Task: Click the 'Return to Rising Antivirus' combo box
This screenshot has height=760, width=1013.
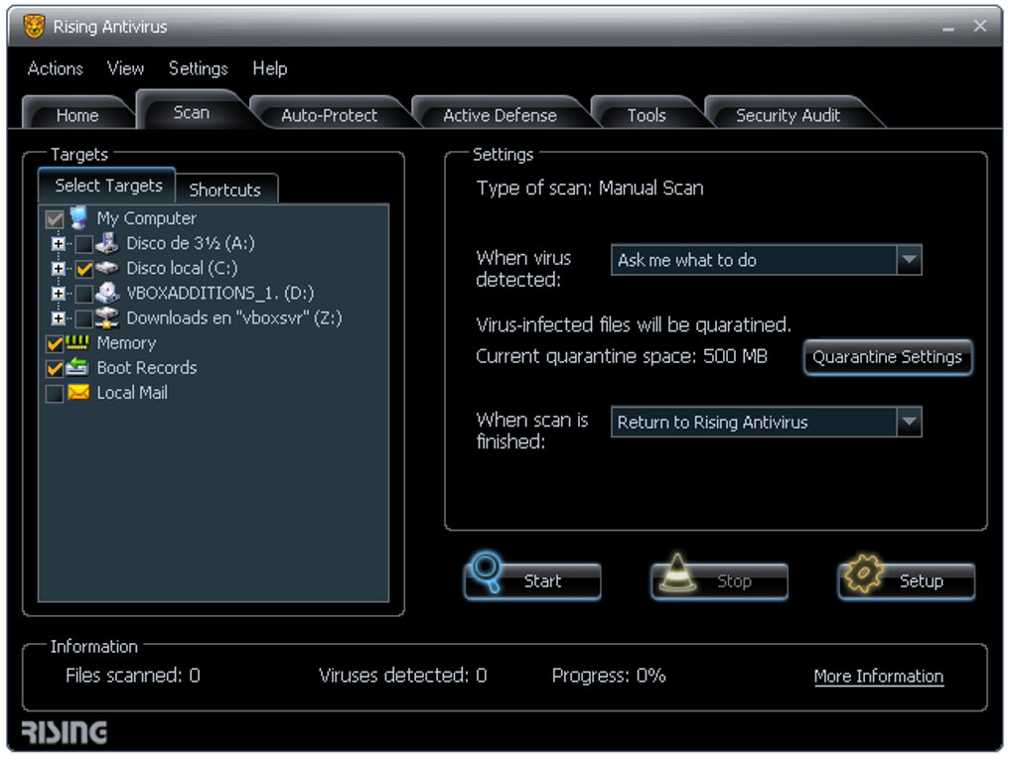Action: click(767, 422)
